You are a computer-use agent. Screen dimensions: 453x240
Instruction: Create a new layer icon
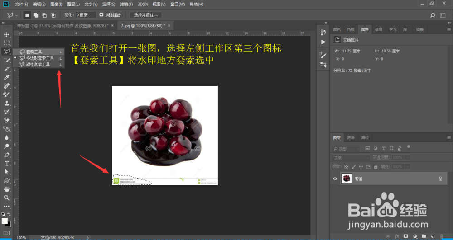pyautogui.click(x=433, y=235)
